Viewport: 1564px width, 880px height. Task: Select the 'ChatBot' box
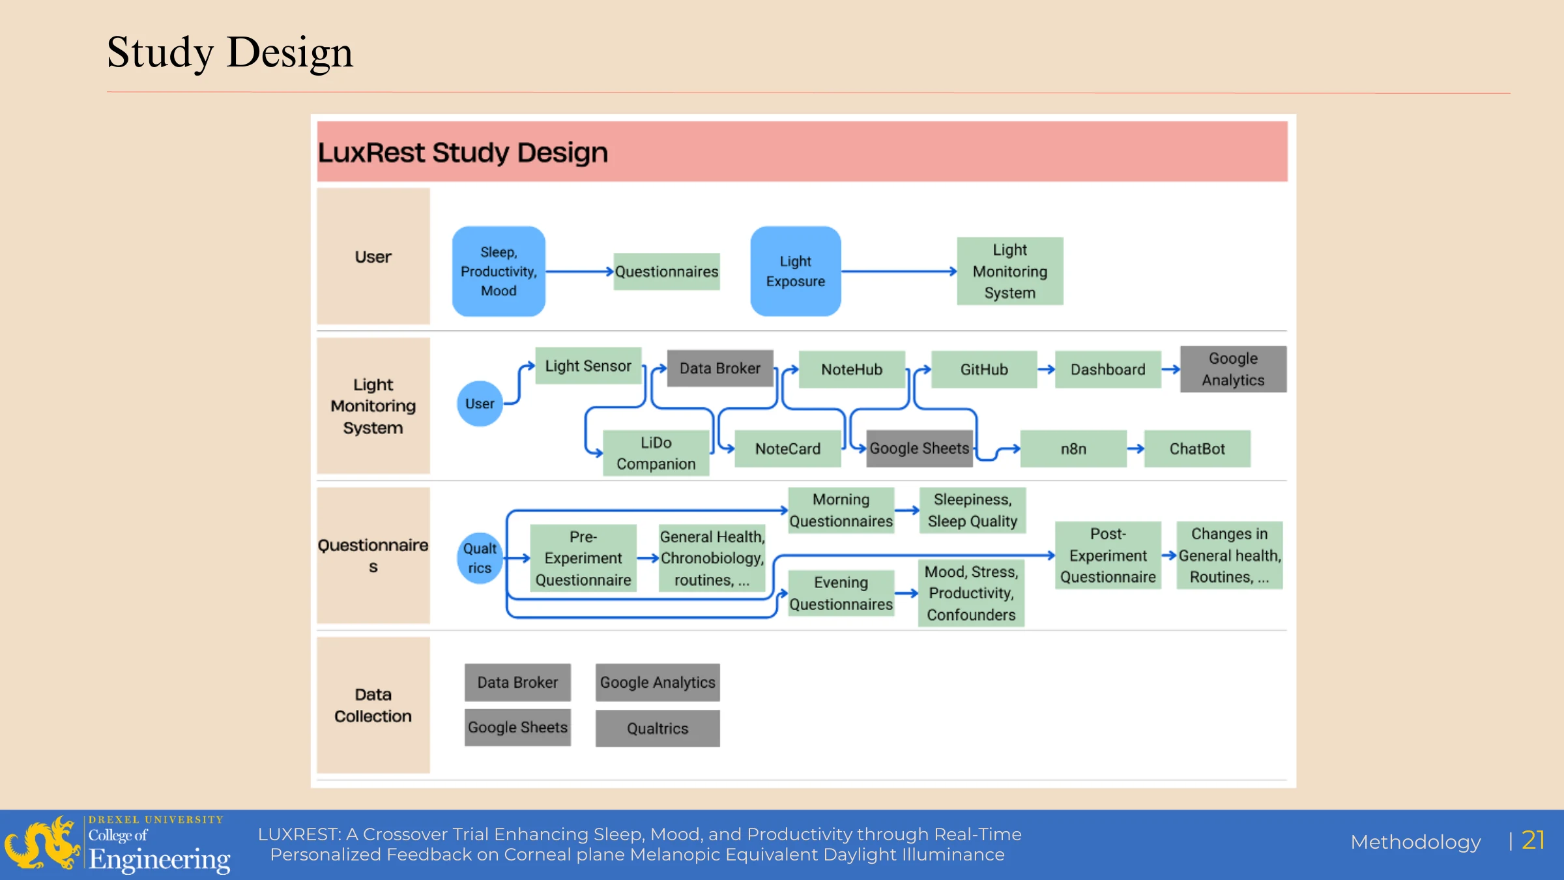(x=1197, y=448)
